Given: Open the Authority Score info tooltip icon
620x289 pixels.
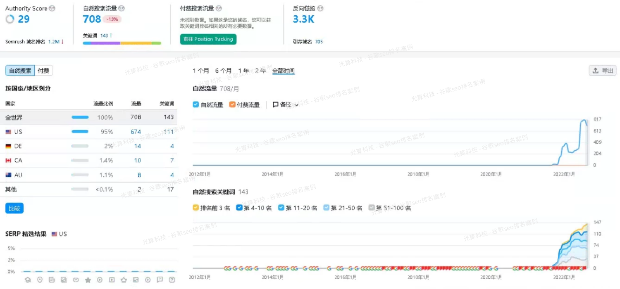Looking at the screenshot, I should [x=52, y=8].
